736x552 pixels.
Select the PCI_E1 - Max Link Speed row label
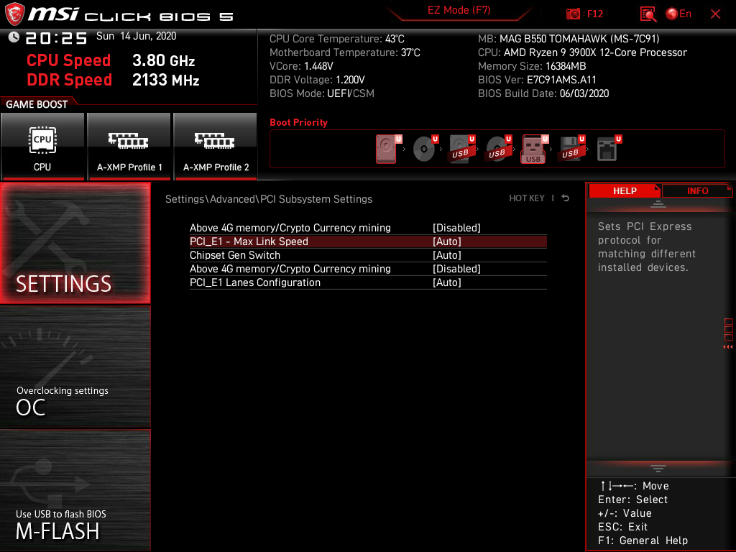coord(249,241)
